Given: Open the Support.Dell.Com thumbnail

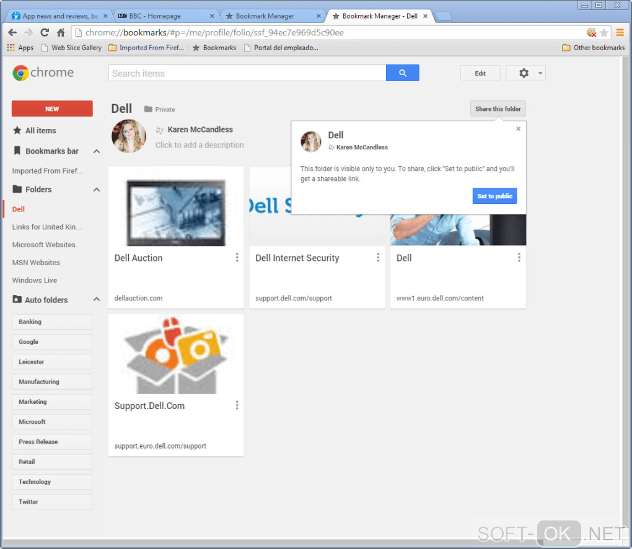Looking at the screenshot, I should [176, 354].
